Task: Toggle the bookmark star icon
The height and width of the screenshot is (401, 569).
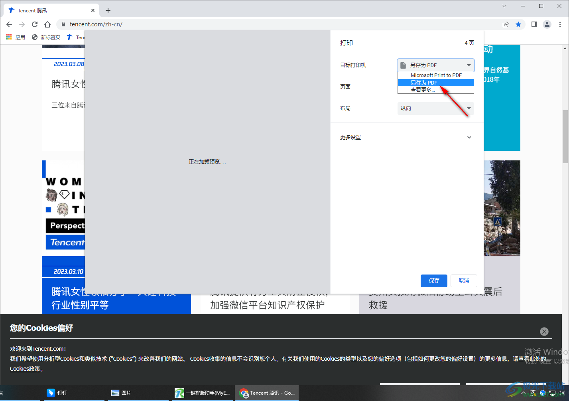Action: [518, 24]
